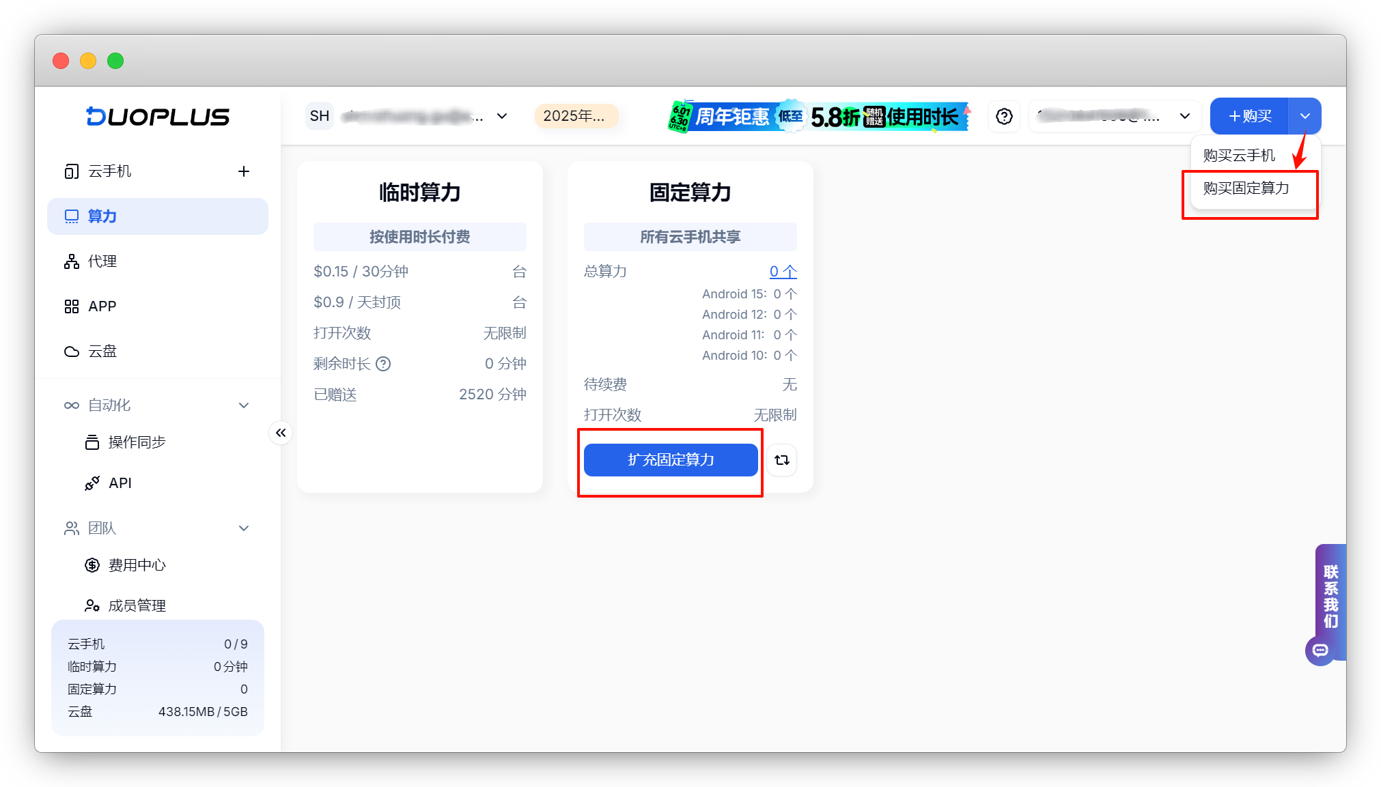
Task: Open 代理 page from sidebar
Action: coord(102,261)
